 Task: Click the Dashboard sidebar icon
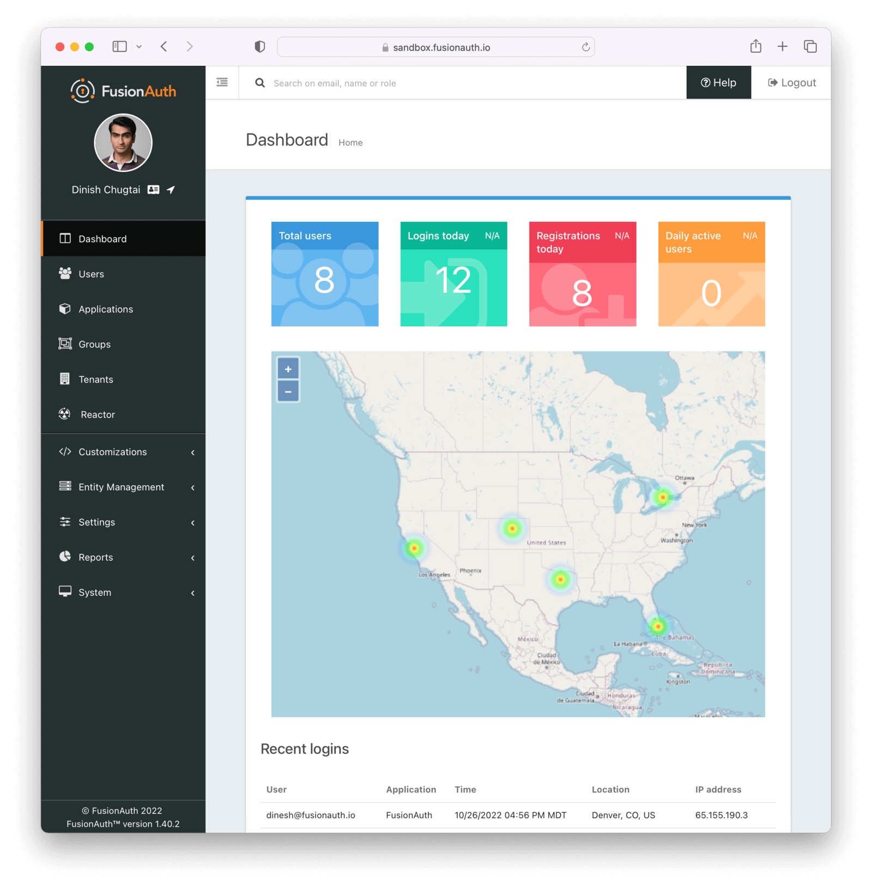coord(65,238)
